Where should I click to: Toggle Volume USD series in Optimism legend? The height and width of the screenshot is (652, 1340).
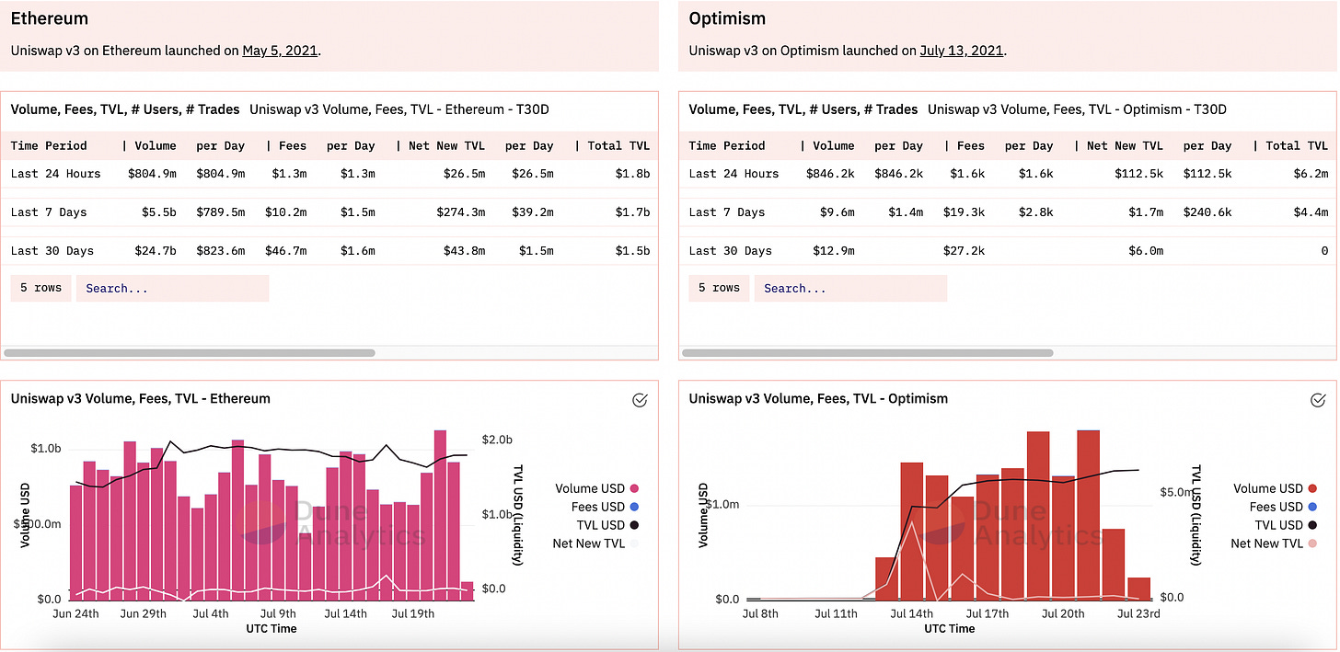coord(1276,488)
